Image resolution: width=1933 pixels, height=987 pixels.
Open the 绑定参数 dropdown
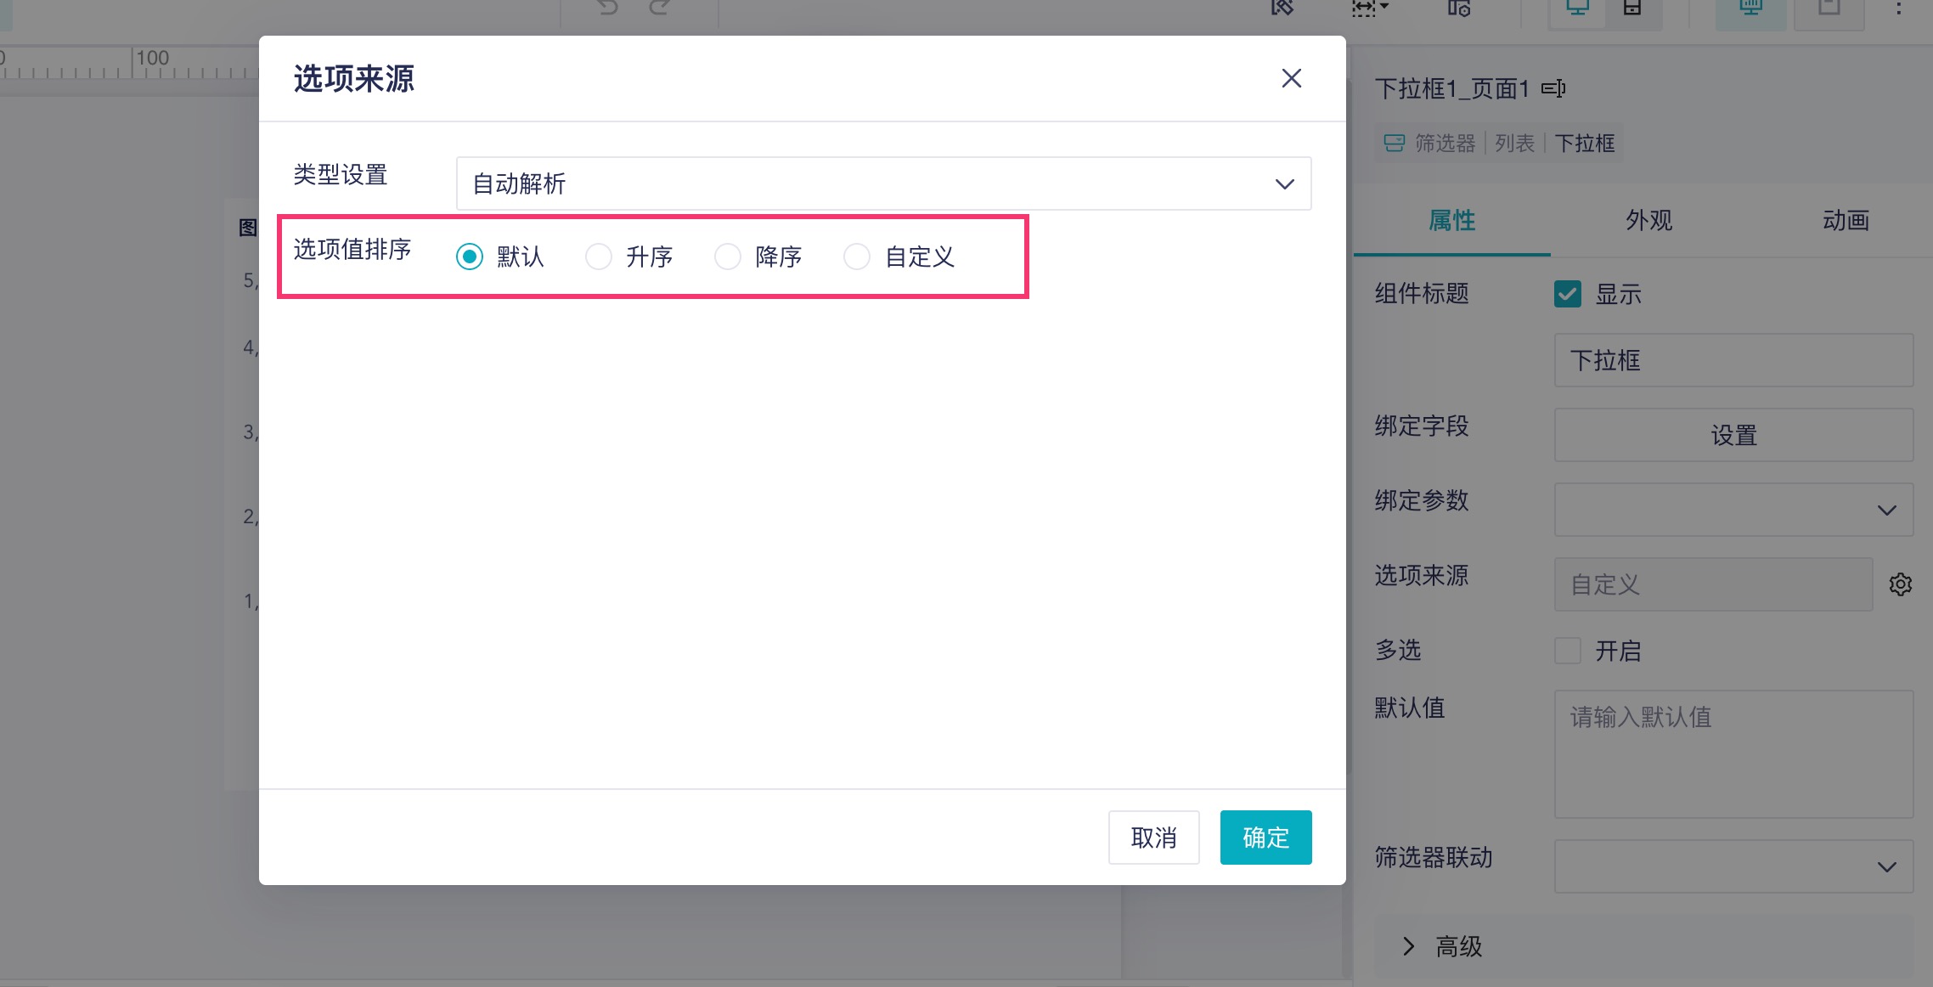coord(1733,510)
